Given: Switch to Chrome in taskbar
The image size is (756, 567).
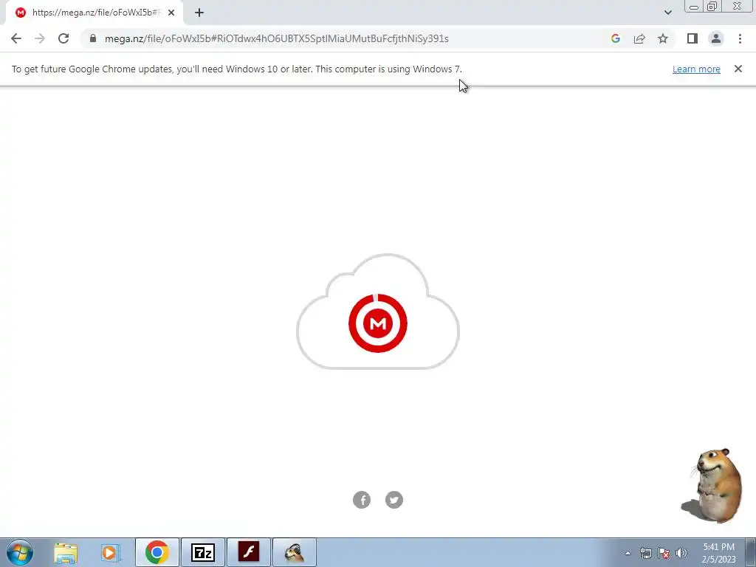Looking at the screenshot, I should click(x=157, y=552).
